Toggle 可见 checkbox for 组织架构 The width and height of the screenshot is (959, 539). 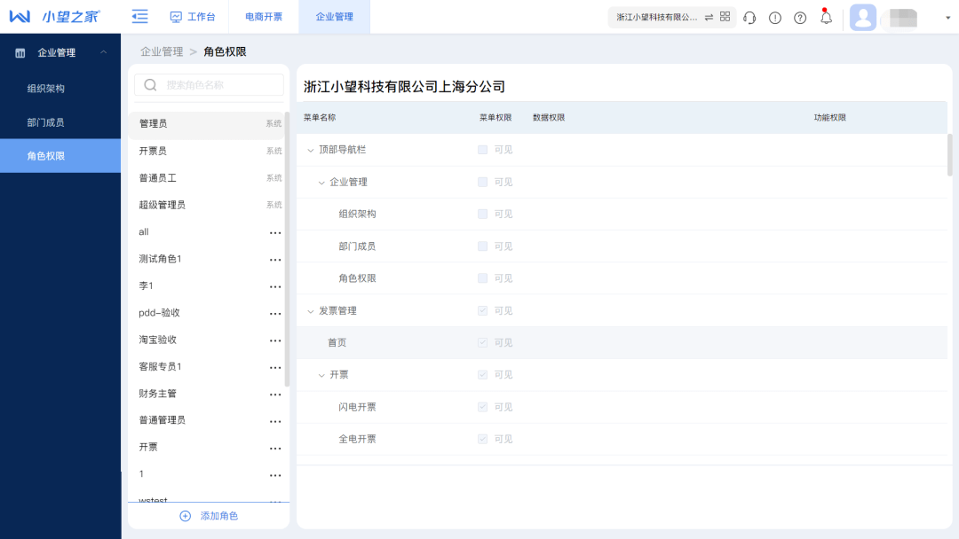(482, 214)
